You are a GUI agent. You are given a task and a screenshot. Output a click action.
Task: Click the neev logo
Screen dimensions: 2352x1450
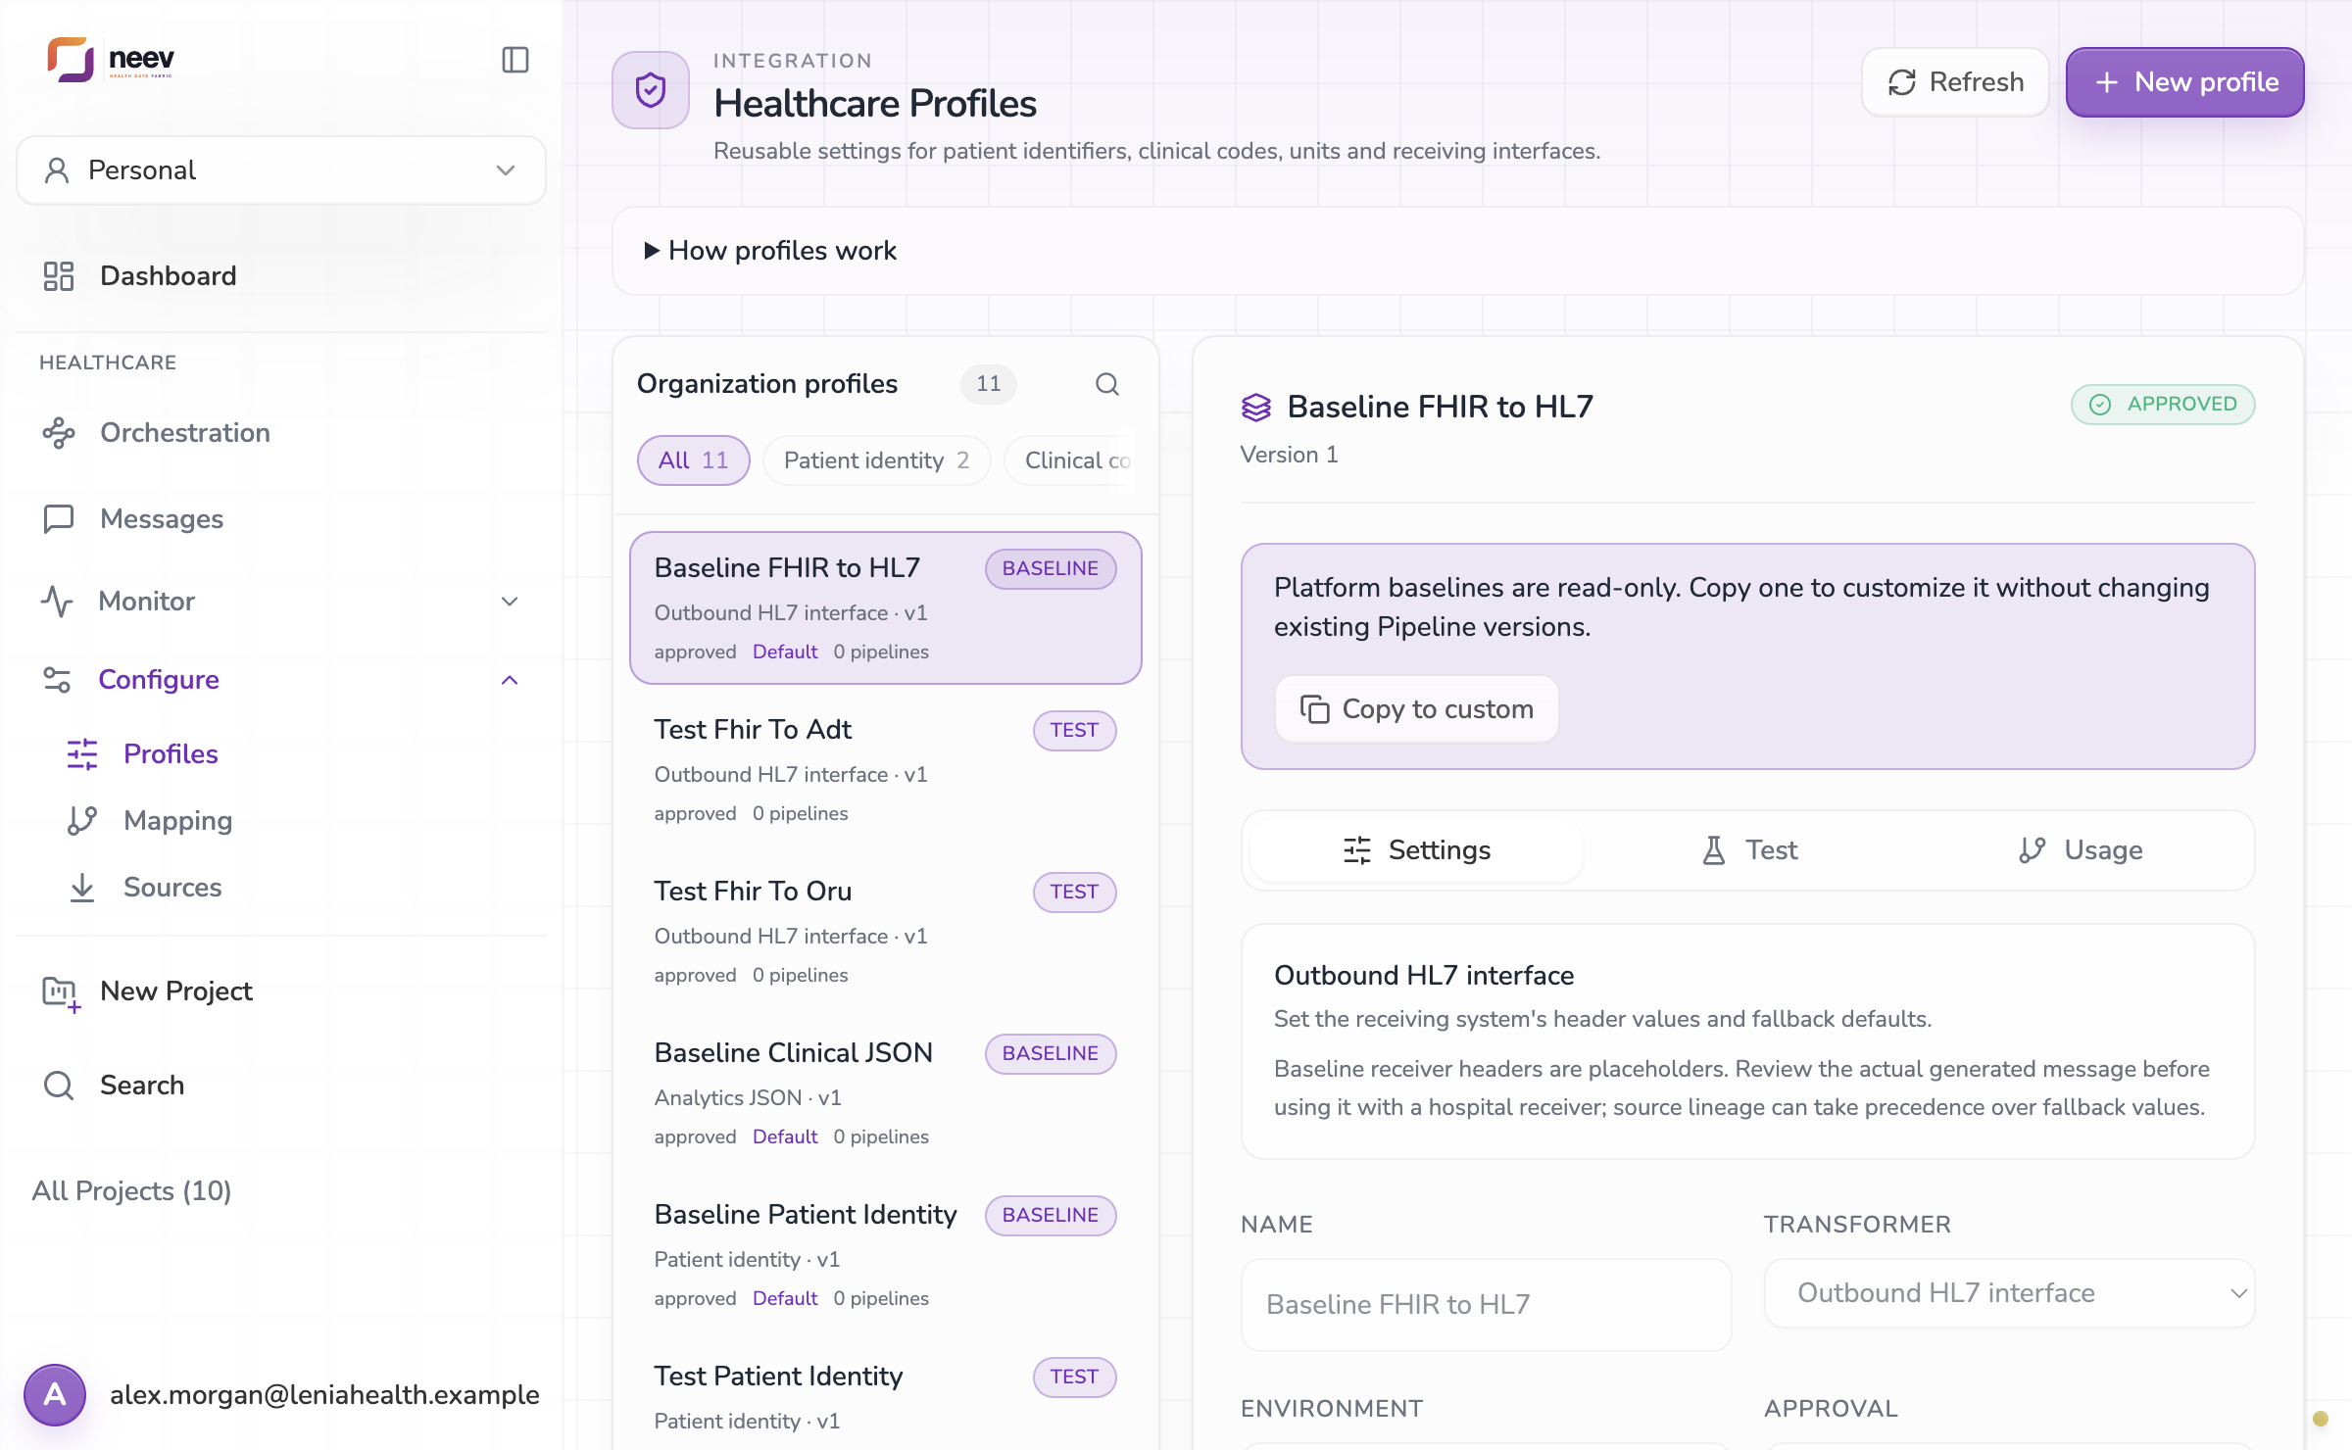[x=111, y=60]
